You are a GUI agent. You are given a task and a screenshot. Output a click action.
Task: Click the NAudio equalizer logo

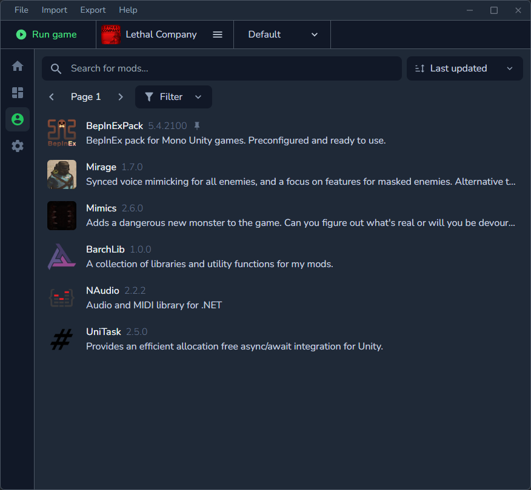(62, 298)
